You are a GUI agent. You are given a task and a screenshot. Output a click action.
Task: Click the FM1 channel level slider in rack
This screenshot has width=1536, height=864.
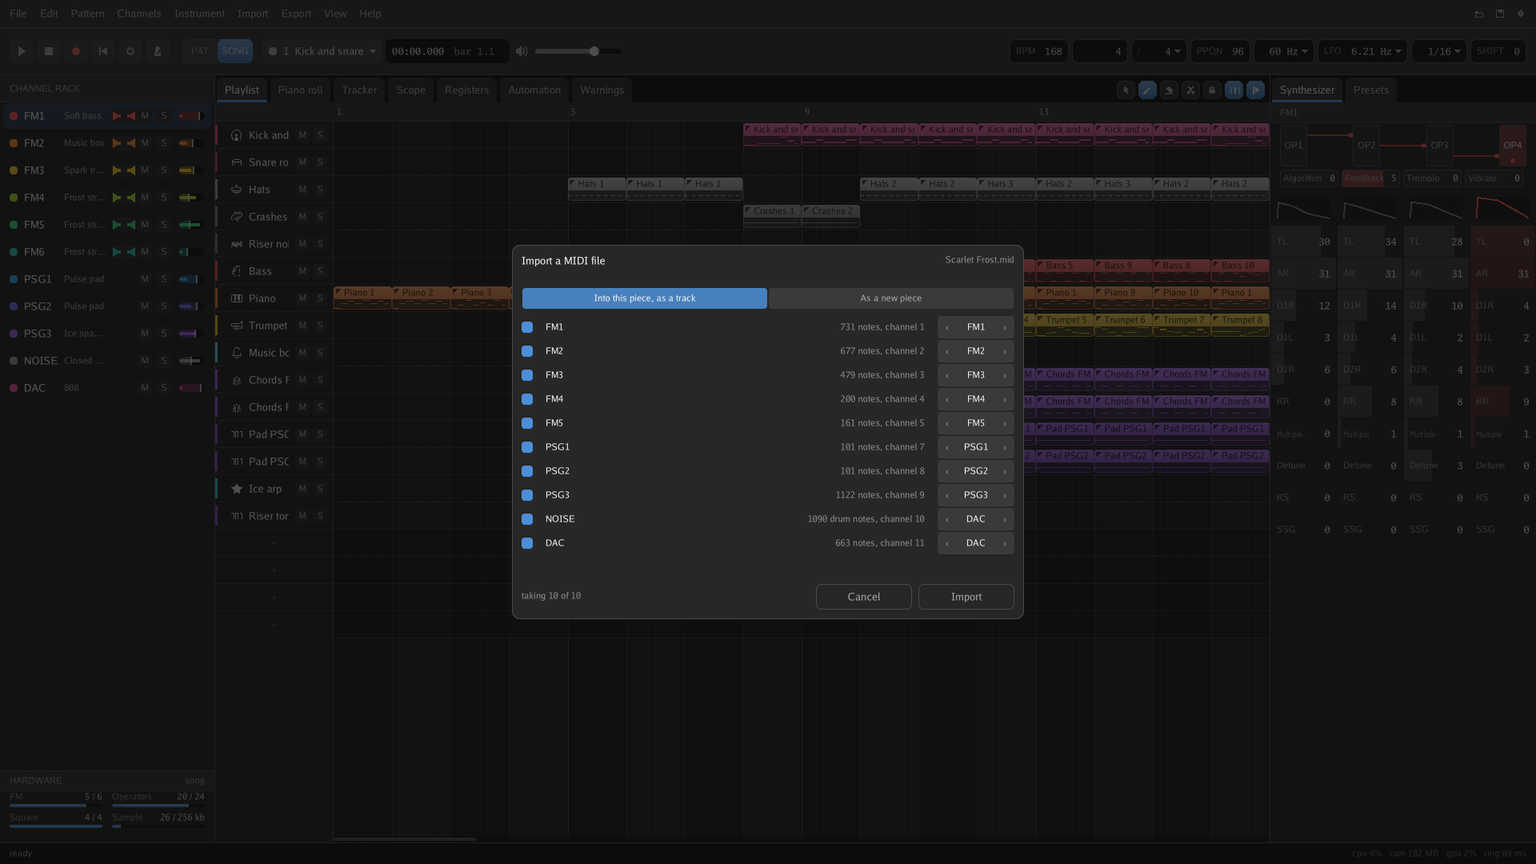click(191, 116)
